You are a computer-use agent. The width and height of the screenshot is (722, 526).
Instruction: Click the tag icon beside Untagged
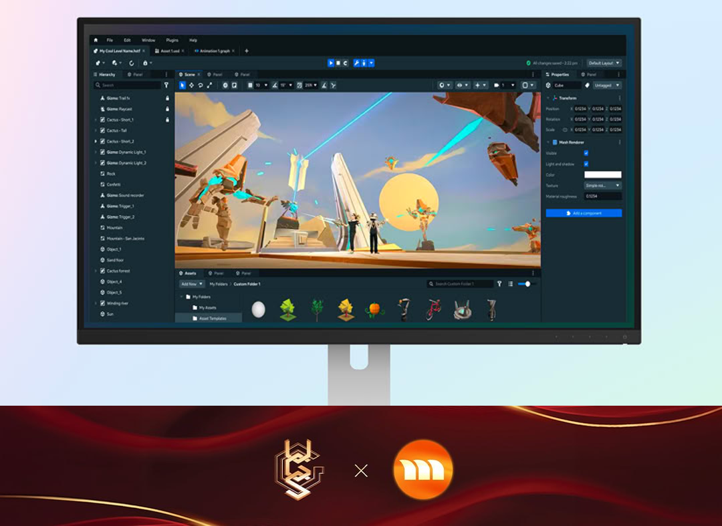(587, 85)
